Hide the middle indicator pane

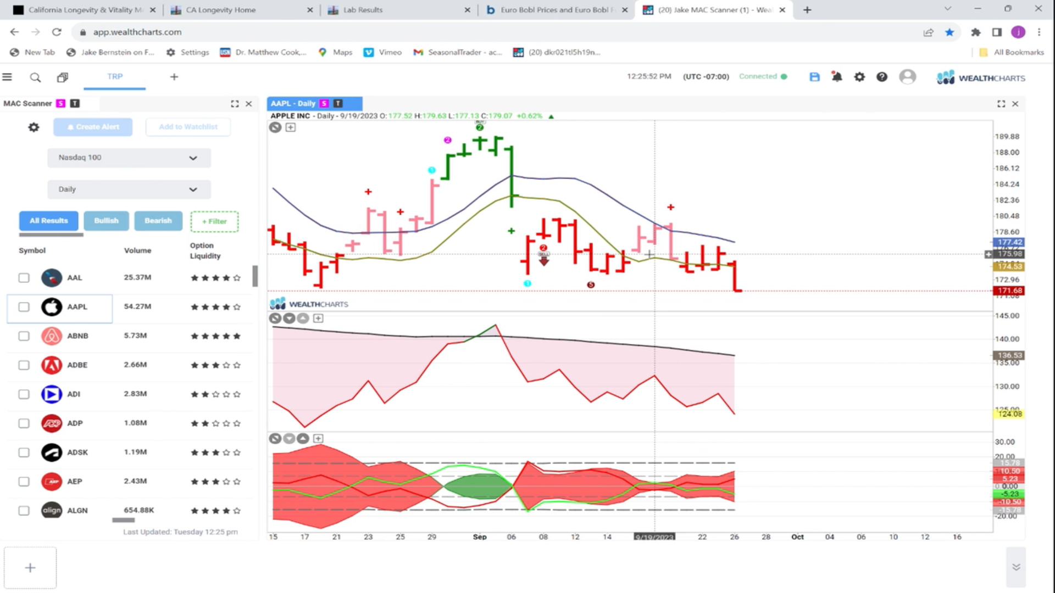pyautogui.click(x=275, y=318)
